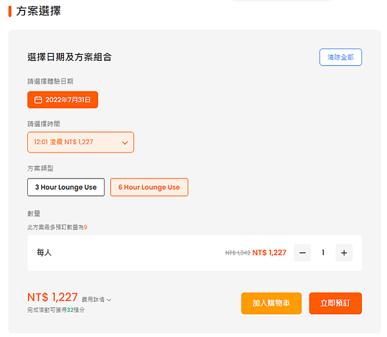Decrease quantity with the minus icon
Screen dimensions: 387x337
302,253
